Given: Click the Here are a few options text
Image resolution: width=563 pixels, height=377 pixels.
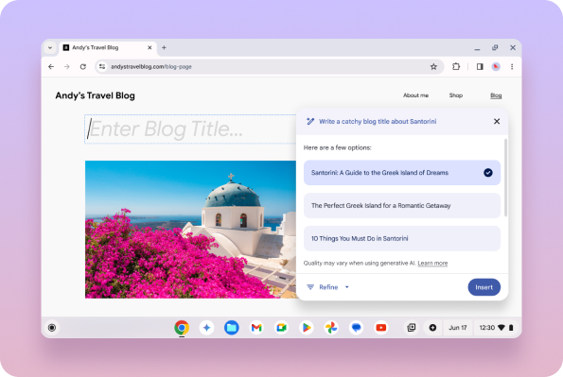Looking at the screenshot, I should [337, 147].
